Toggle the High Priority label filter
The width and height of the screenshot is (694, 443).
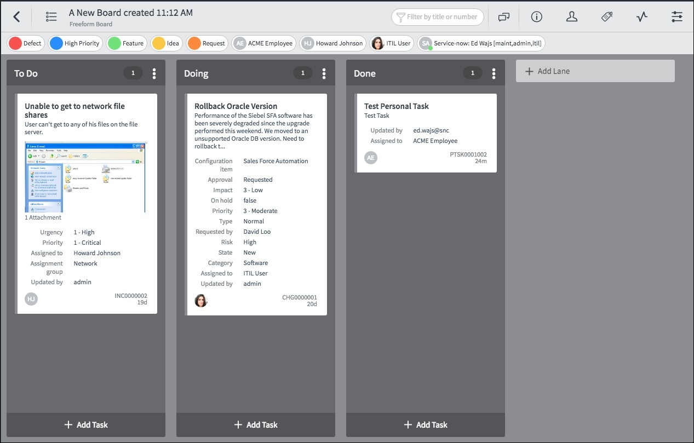pyautogui.click(x=75, y=42)
